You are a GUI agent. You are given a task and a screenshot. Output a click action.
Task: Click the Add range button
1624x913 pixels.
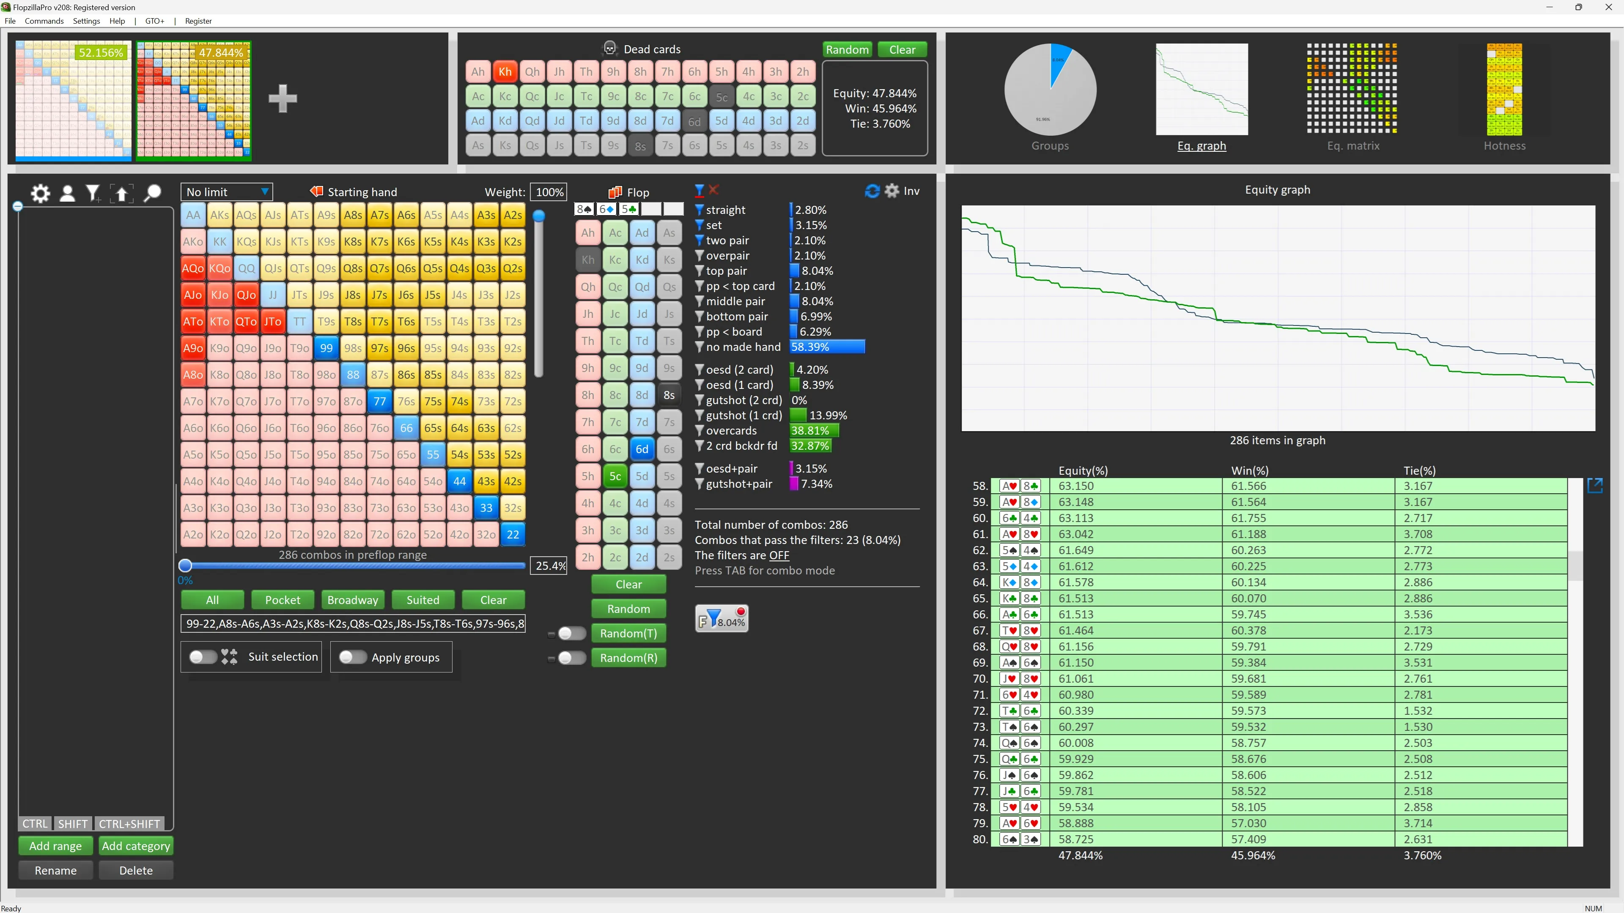(x=55, y=846)
